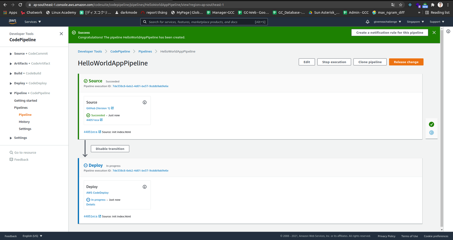
Task: Open the Linux Academy bookmark
Action: pos(61,13)
